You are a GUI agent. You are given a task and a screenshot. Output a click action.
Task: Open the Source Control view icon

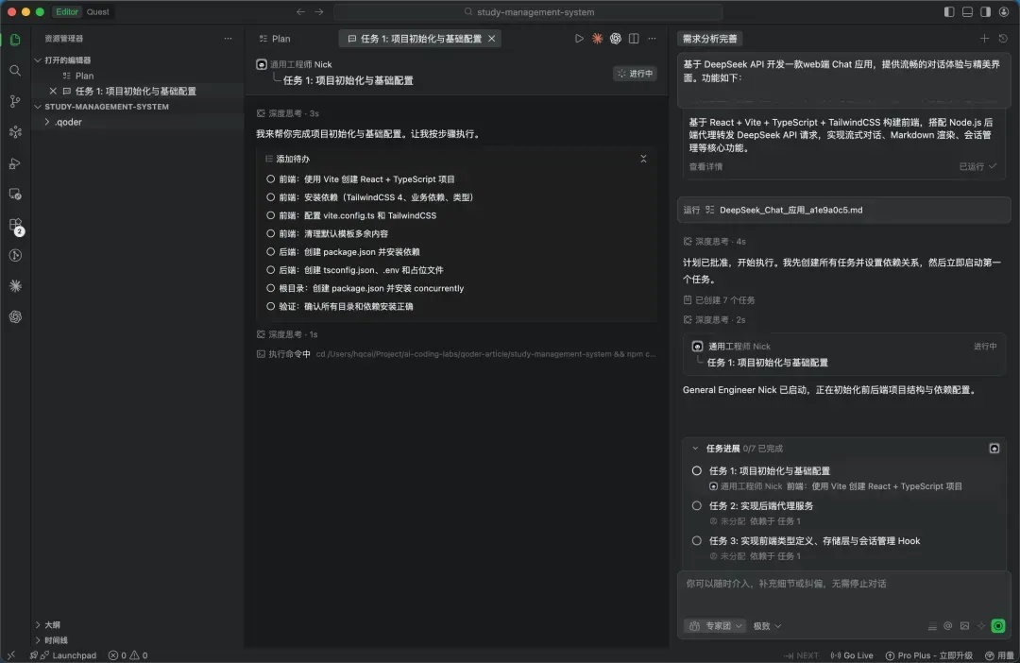tap(15, 102)
